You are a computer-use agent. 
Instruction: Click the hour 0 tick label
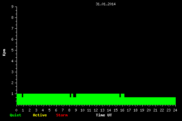[x=16, y=110]
